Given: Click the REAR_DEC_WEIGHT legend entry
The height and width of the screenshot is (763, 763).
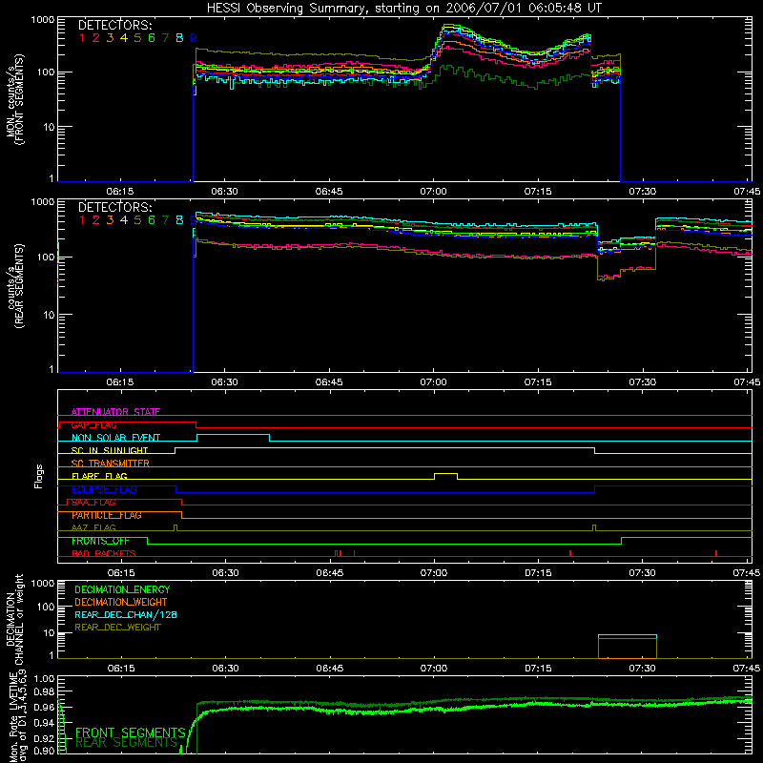Looking at the screenshot, I should click(x=117, y=628).
